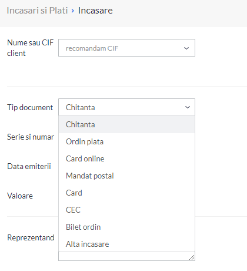Click the Incasare breadcrumb title

[95, 11]
